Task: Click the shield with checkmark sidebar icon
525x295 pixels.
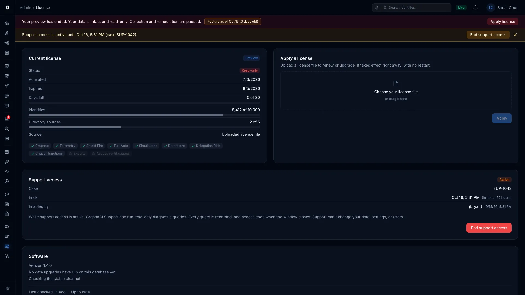Action: (x=7, y=76)
